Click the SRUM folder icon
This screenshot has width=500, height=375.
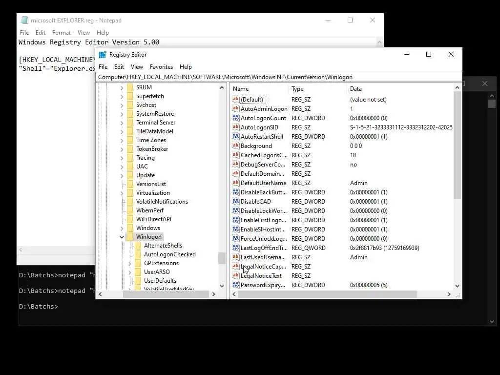pos(130,87)
